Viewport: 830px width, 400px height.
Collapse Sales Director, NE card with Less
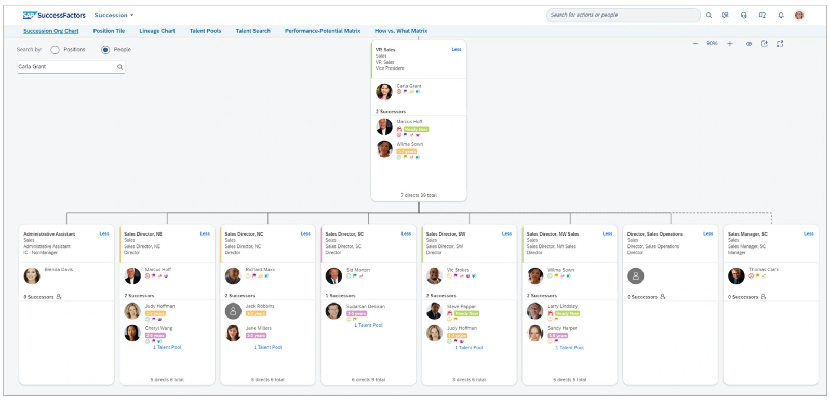[205, 233]
